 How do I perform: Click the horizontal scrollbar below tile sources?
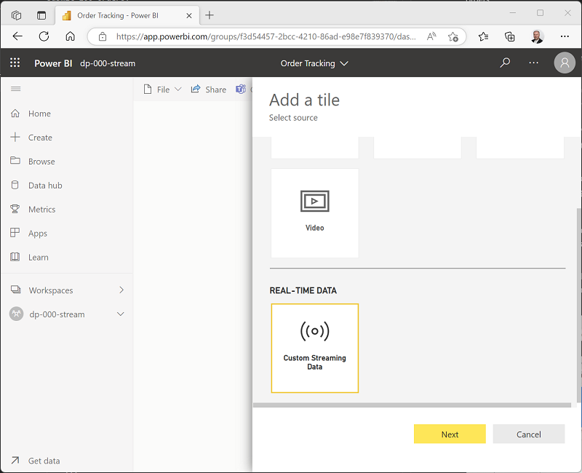[x=412, y=405]
